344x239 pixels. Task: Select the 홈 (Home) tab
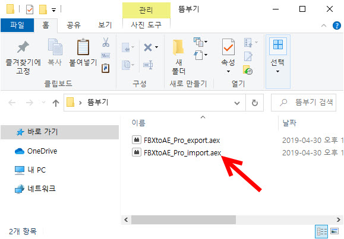[x=46, y=26]
